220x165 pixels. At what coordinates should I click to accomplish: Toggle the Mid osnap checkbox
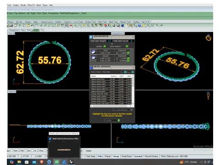click(x=19, y=151)
